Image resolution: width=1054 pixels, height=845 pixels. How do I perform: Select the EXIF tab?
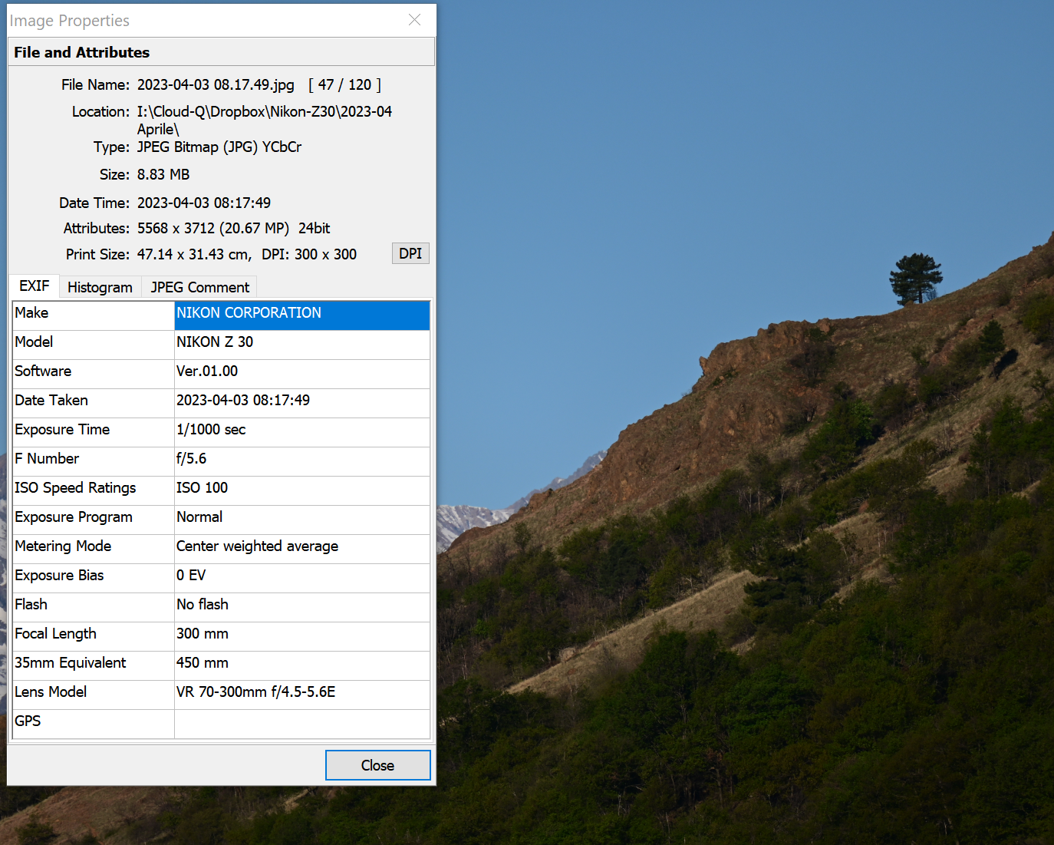tap(35, 286)
